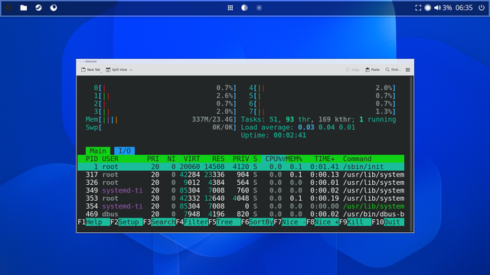Open the volume speaker control

tap(437, 8)
